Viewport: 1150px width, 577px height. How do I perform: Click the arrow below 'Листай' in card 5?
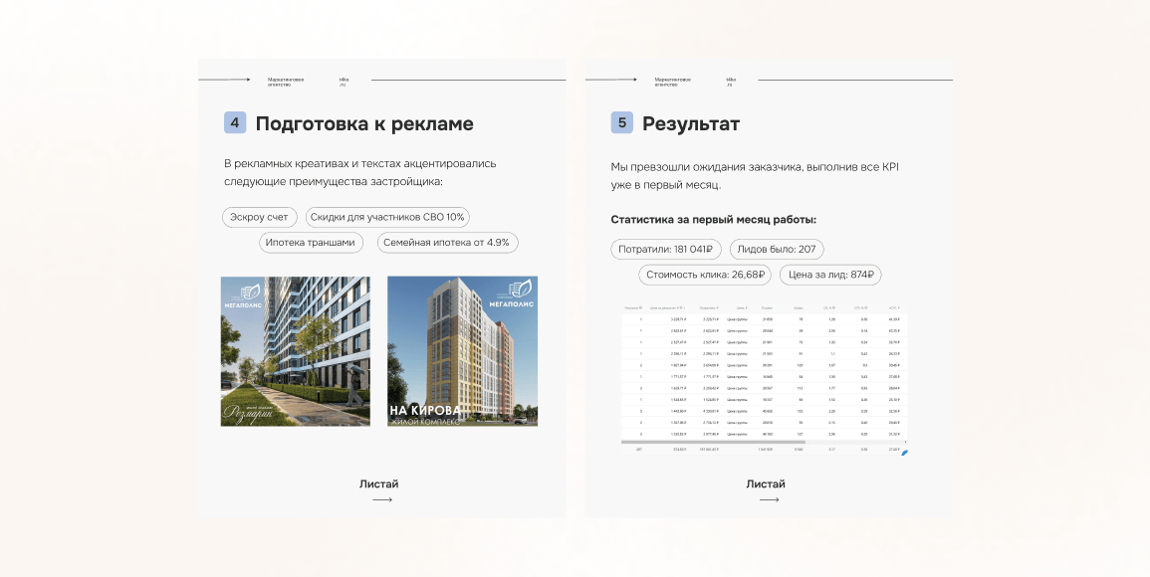(769, 500)
